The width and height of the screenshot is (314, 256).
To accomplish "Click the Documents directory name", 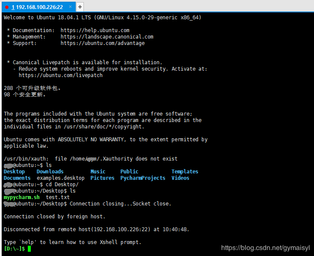I will pos(17,178).
